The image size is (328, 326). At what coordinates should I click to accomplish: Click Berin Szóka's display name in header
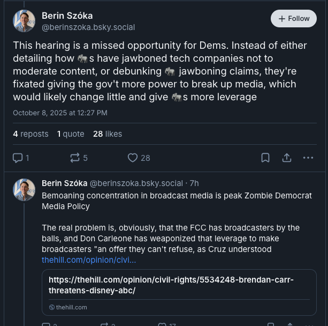point(67,16)
